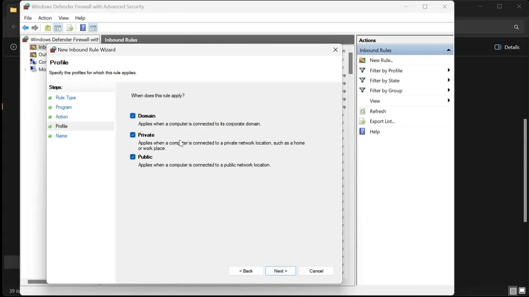Click the Refresh icon in Actions pane

coord(362,111)
